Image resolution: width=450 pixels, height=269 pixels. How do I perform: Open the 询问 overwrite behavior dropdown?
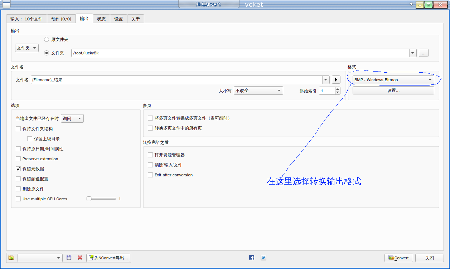[x=72, y=118]
